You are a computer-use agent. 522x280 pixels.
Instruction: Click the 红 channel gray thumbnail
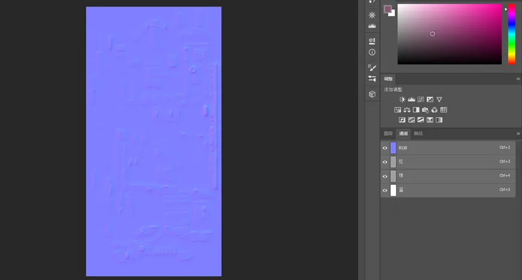click(393, 162)
